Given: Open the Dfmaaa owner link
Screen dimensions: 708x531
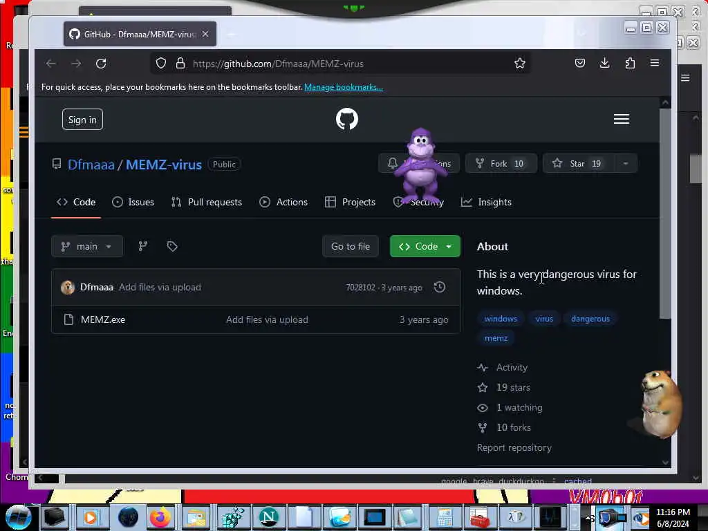Looking at the screenshot, I should [91, 165].
